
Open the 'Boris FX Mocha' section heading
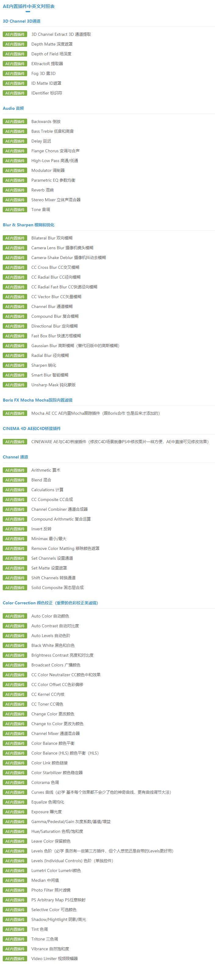click(x=38, y=400)
